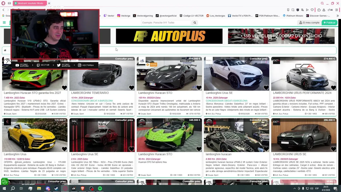Open the Vectoratgaming bookmark
Viewport: 341px width, 192px height.
pos(143,16)
